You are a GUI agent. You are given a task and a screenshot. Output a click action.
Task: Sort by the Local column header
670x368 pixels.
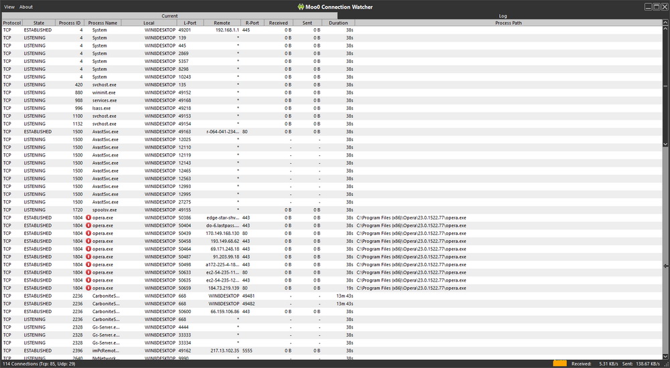pos(149,23)
